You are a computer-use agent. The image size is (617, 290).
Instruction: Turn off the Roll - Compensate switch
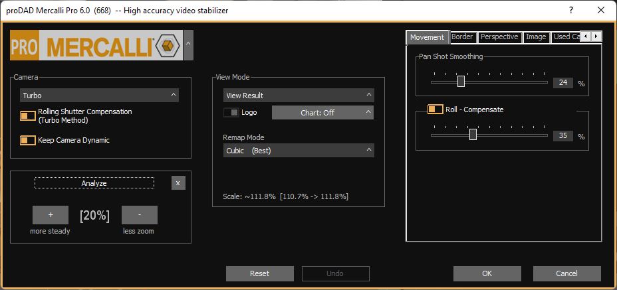coord(435,109)
